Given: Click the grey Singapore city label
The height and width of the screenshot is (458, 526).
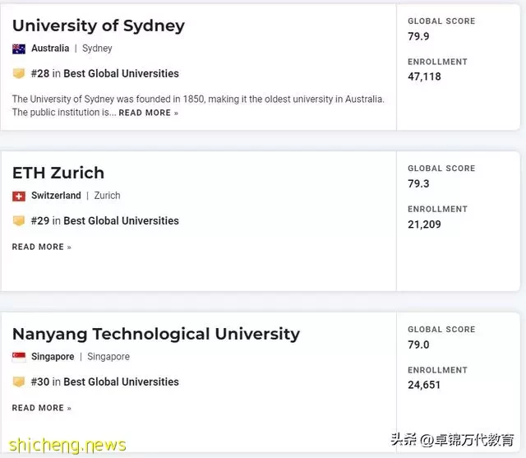Looking at the screenshot, I should (x=108, y=357).
